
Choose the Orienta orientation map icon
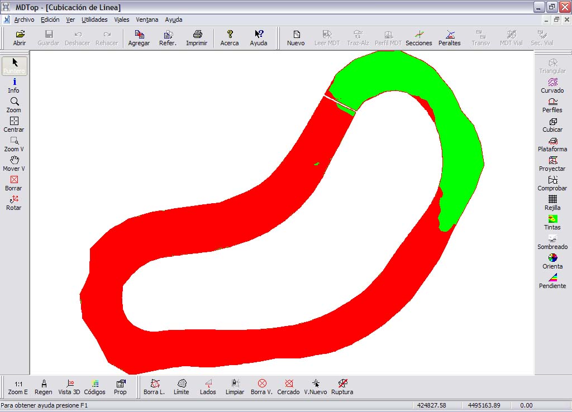pos(552,262)
